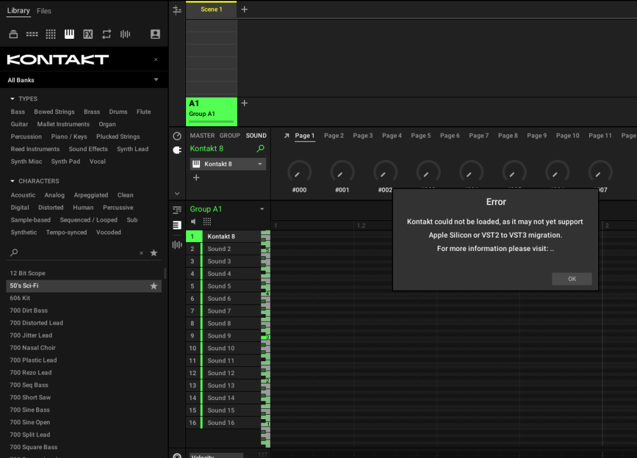Open parameter Page 10
This screenshot has height=458, width=637.
pos(568,136)
